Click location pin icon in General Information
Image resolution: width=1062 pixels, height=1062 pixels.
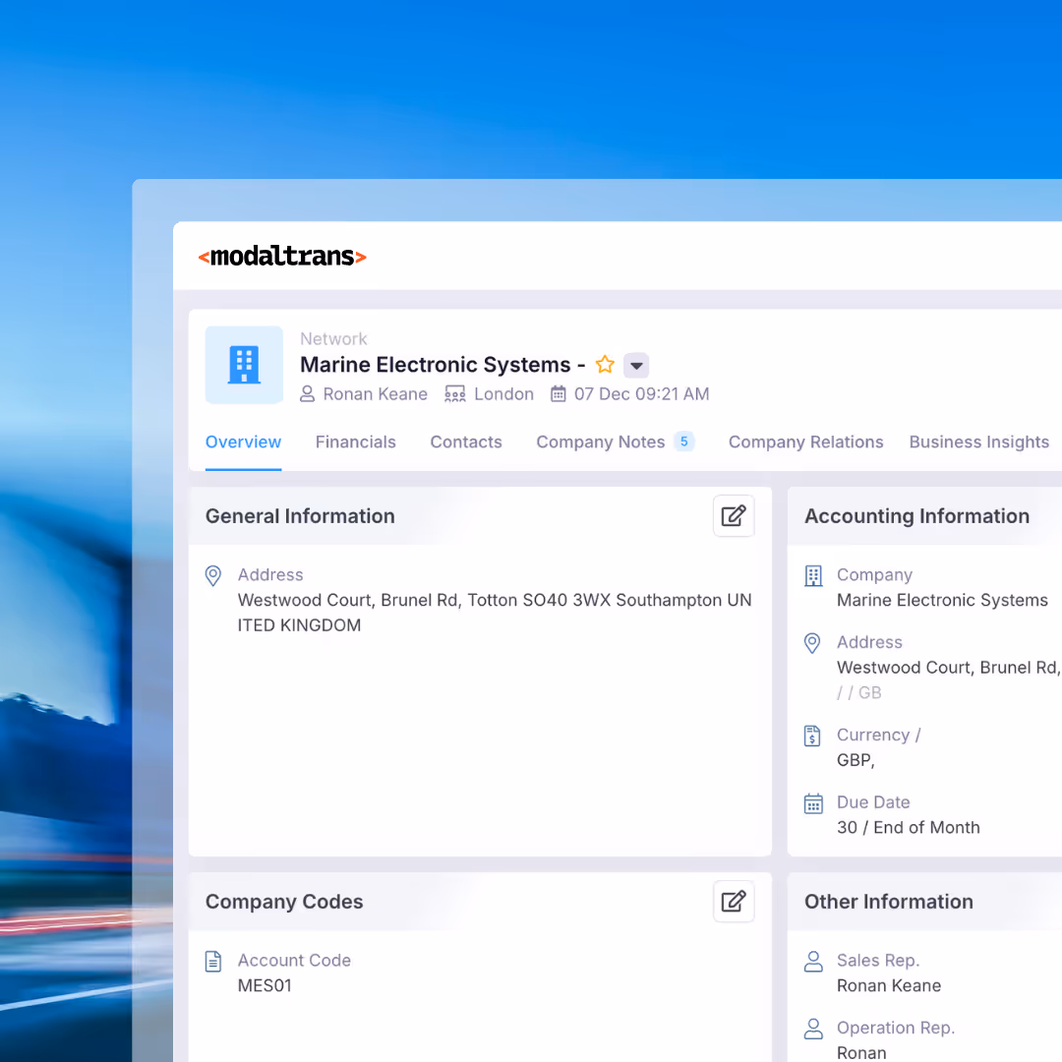tap(212, 575)
